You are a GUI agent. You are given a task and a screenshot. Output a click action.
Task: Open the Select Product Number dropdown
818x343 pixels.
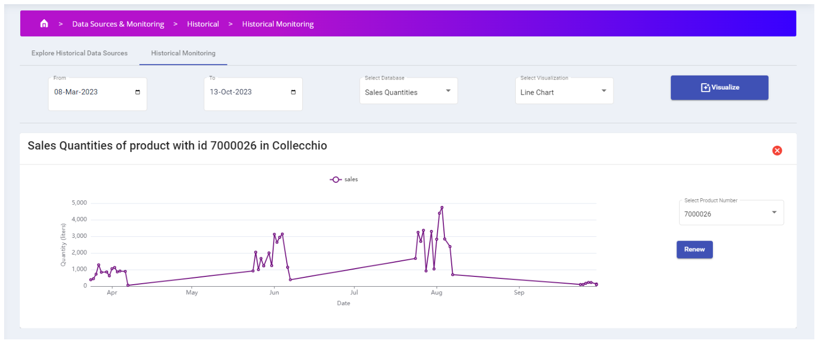[731, 213]
